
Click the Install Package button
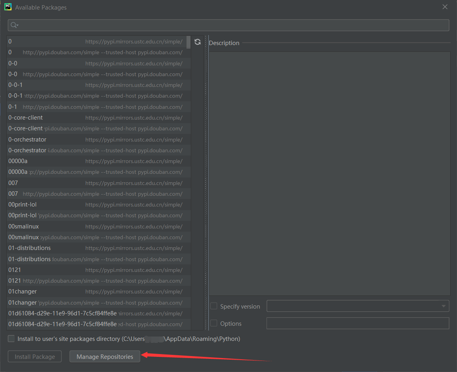pos(34,356)
